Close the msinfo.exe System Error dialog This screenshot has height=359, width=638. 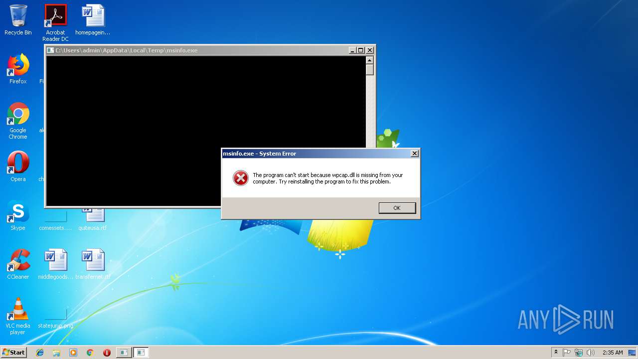pyautogui.click(x=414, y=154)
